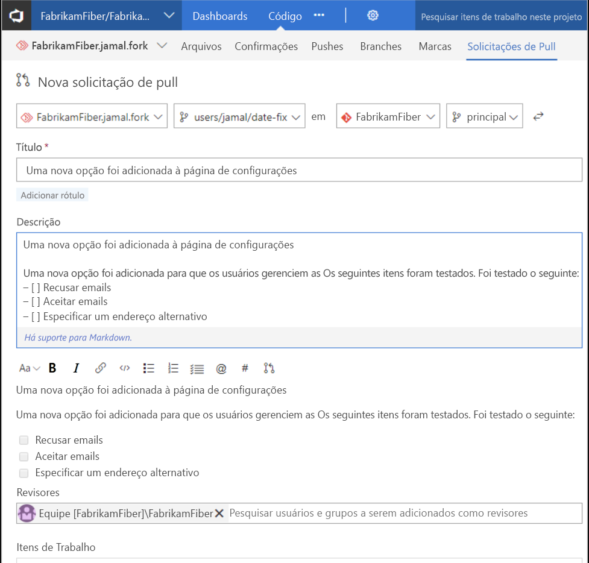Mention a user with the @ icon
This screenshot has height=563, width=589.
(221, 368)
